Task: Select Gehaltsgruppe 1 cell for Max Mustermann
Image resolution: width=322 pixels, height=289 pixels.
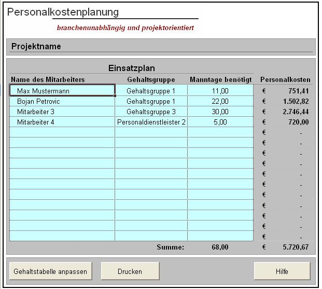Action: click(x=151, y=91)
